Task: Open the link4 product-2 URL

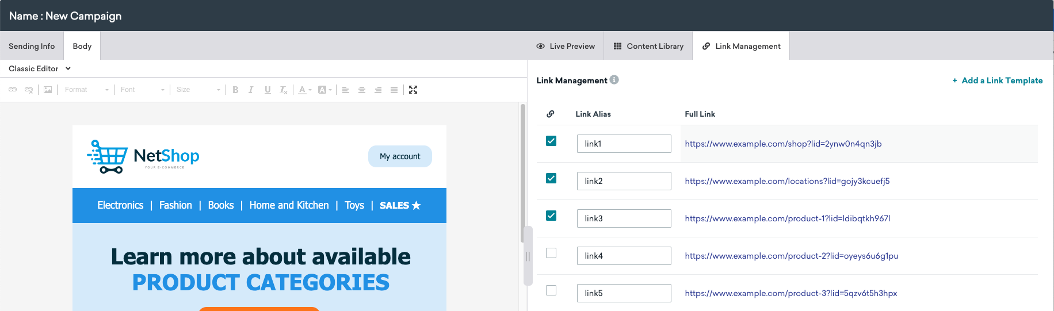Action: click(791, 256)
